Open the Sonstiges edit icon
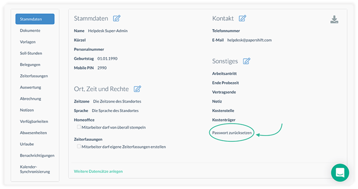The width and height of the screenshot is (358, 189). (246, 61)
